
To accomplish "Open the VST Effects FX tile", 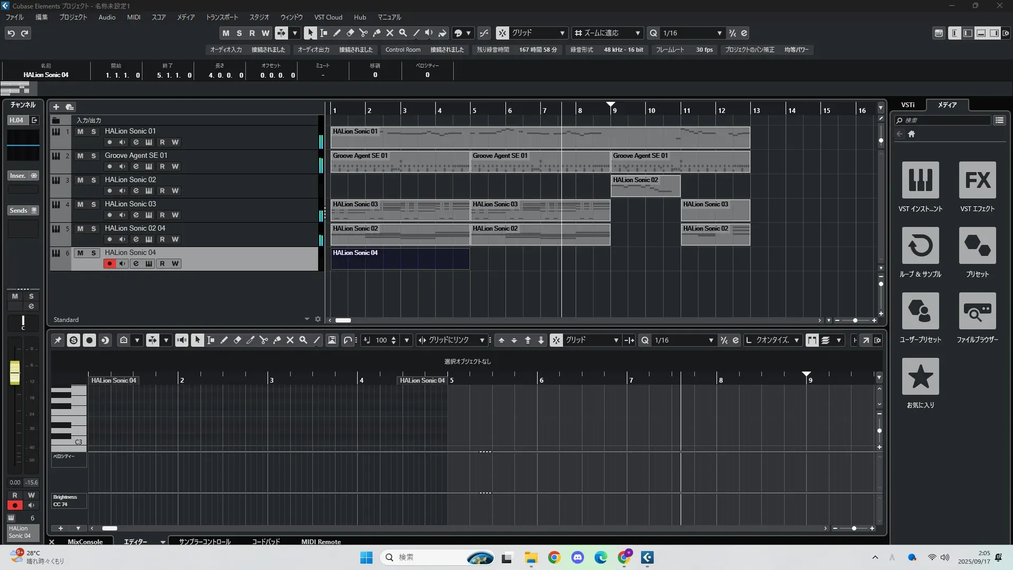I will click(977, 180).
